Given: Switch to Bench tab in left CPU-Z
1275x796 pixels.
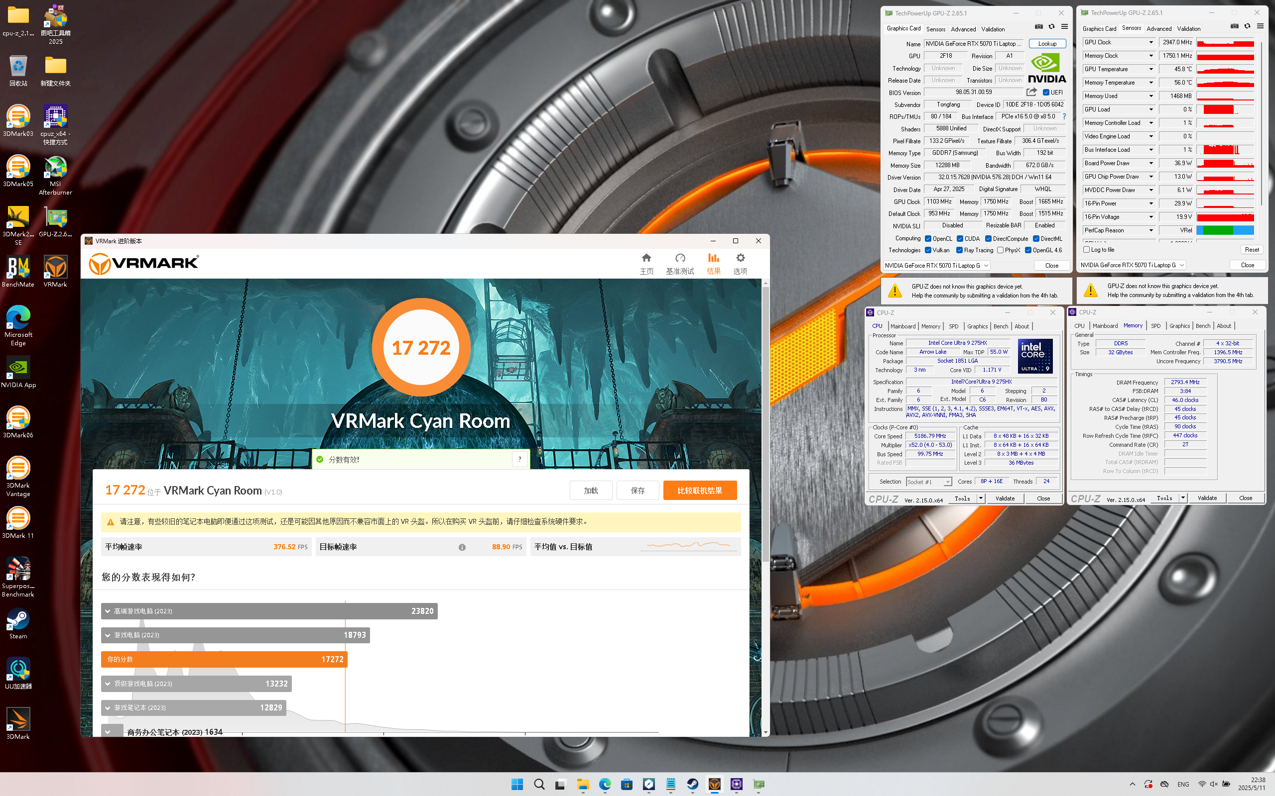Looking at the screenshot, I should 1001,326.
